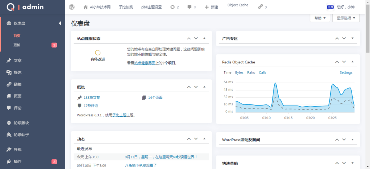Open 子比抽奖 in the admin bar
Viewport: 370px width, 169px height.
click(126, 7)
